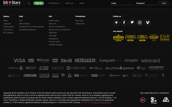Image resolution: width=172 pixels, height=107 pixels.
Task: Expand the About us dropdown menu
Action: [x=71, y=3]
